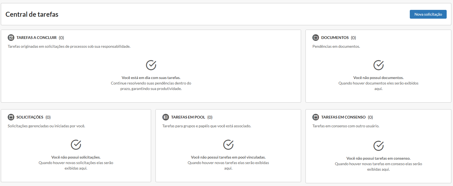
Task: Open the DOCUMENTOS section title
Action: point(335,38)
